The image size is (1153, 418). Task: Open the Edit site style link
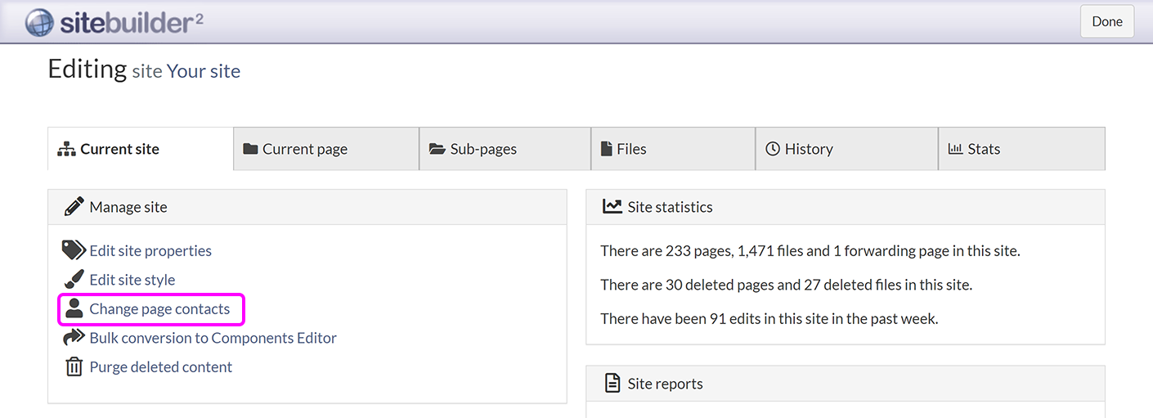coord(132,280)
